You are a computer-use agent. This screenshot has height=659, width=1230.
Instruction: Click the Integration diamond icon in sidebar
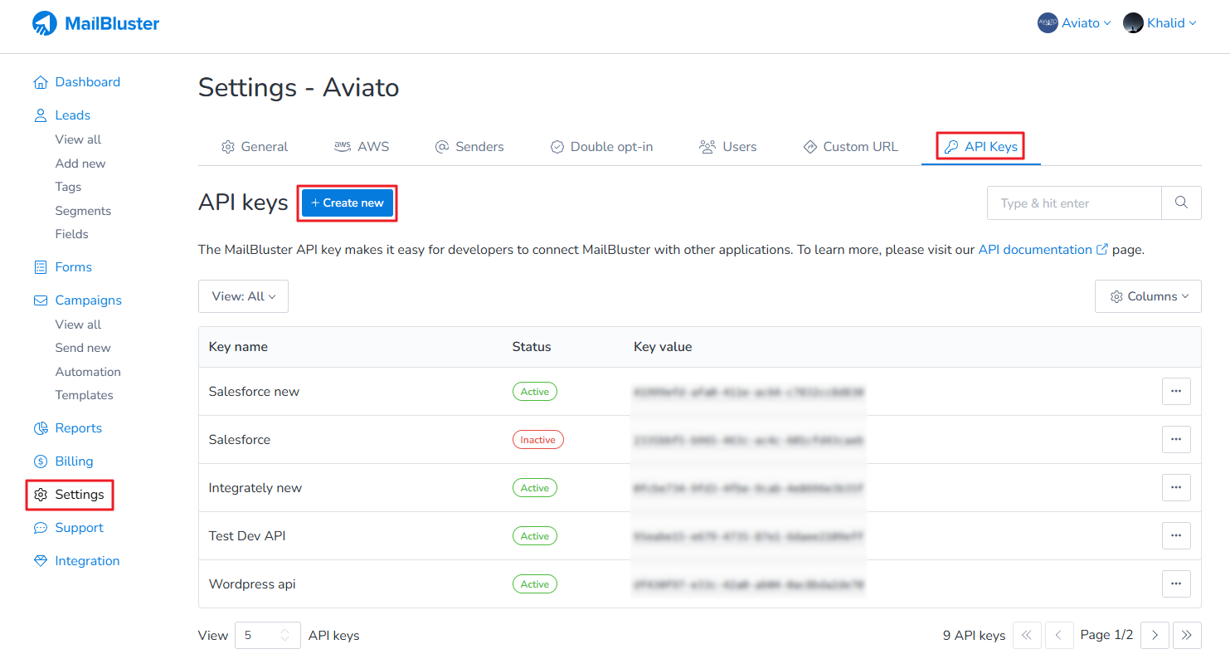point(41,561)
